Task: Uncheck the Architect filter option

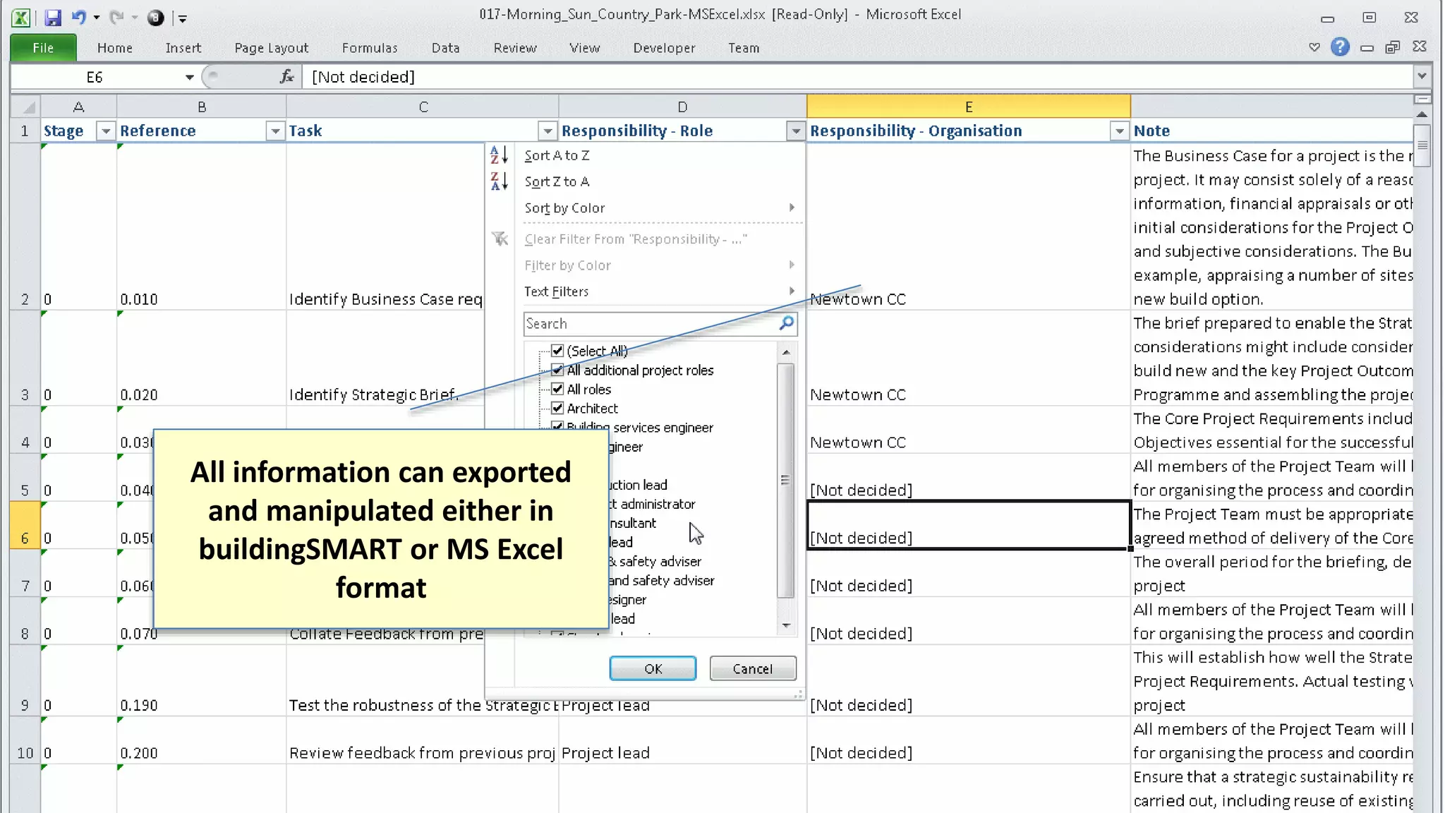Action: pos(557,408)
